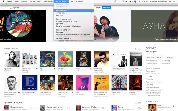This screenshot has width=178, height=111.
Task: Click См. все for Новая музыка
Action: 138,49
